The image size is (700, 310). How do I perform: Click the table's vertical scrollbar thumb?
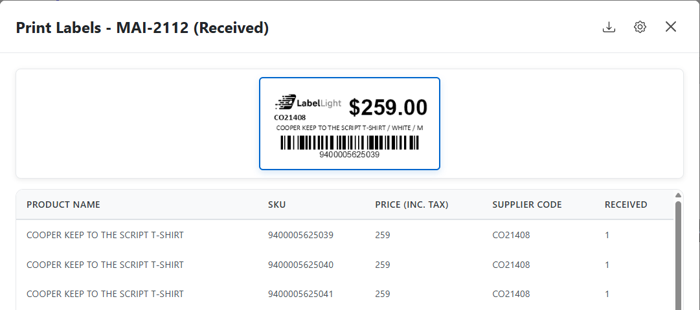(x=678, y=259)
